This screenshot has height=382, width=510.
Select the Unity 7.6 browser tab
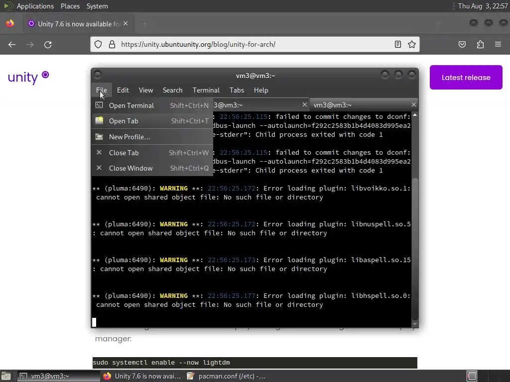click(78, 24)
